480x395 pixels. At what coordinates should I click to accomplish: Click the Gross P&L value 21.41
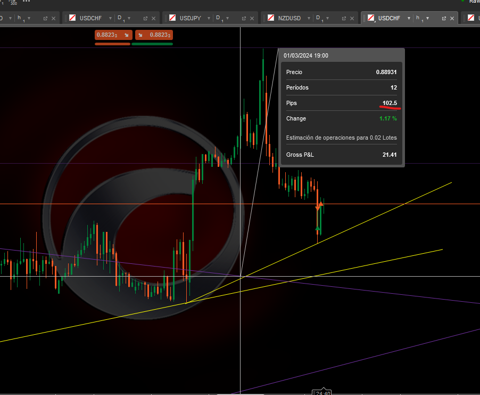click(390, 155)
